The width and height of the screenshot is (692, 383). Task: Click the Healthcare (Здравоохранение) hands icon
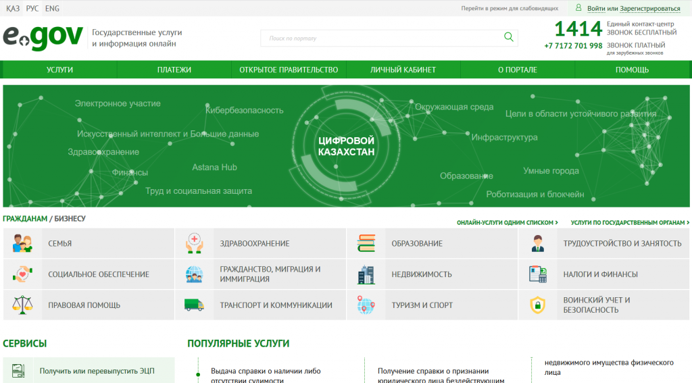194,243
